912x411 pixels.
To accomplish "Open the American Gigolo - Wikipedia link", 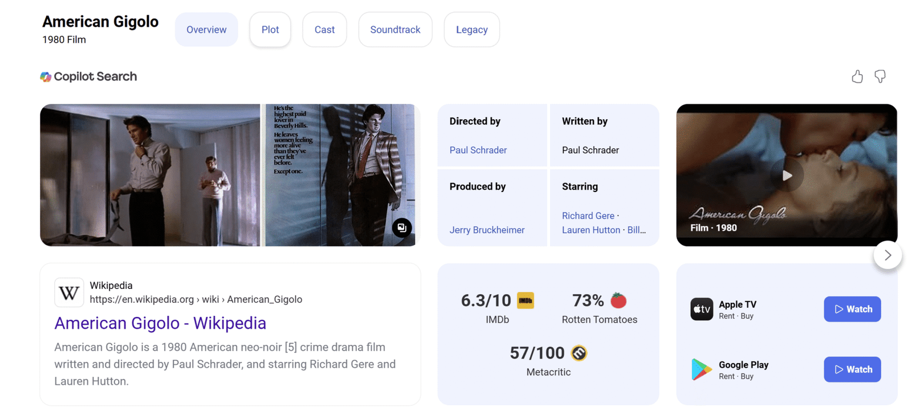I will [160, 323].
